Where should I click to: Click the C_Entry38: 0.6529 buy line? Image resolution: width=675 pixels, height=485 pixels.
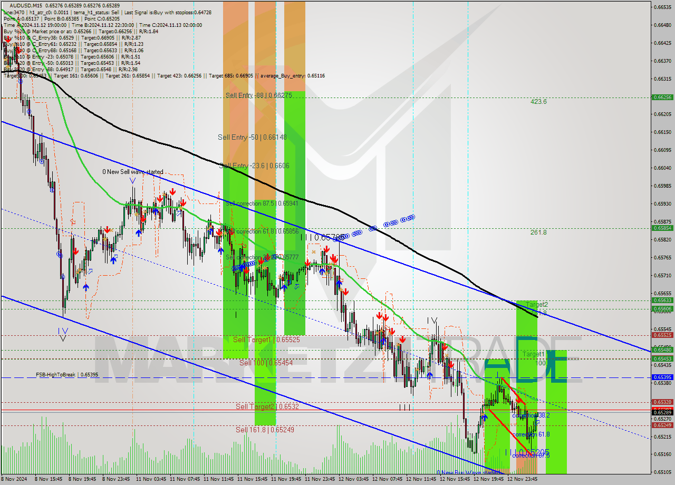pyautogui.click(x=71, y=37)
